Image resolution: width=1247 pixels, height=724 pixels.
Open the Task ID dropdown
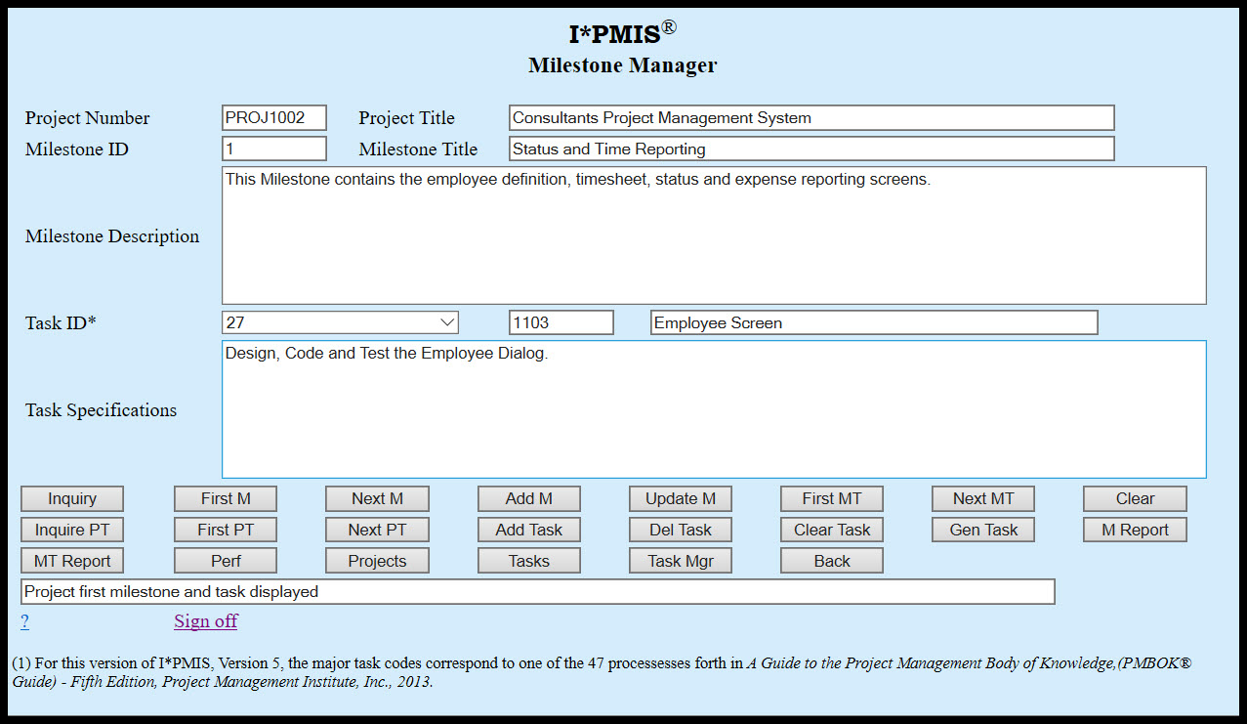tap(340, 322)
